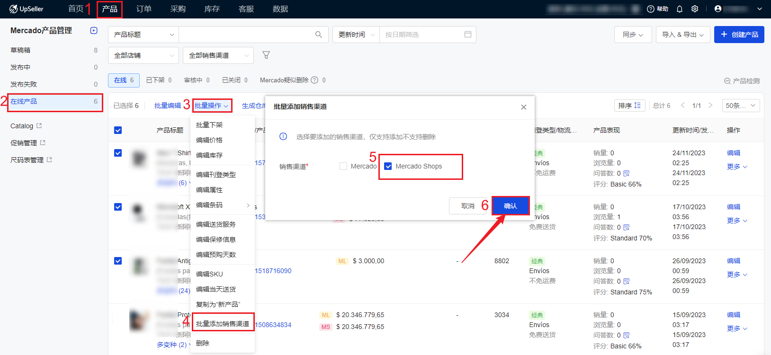
Task: Uncheck the first product row checkbox
Action: click(118, 153)
